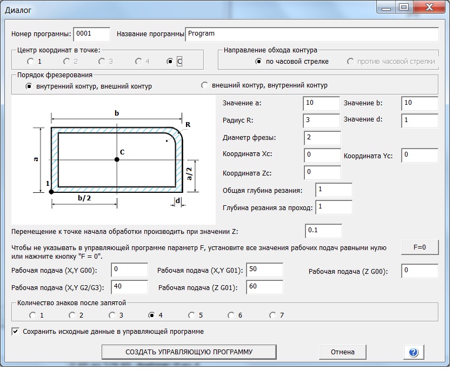
Task: Click the Глубина резания за проход field
Action: (334, 207)
